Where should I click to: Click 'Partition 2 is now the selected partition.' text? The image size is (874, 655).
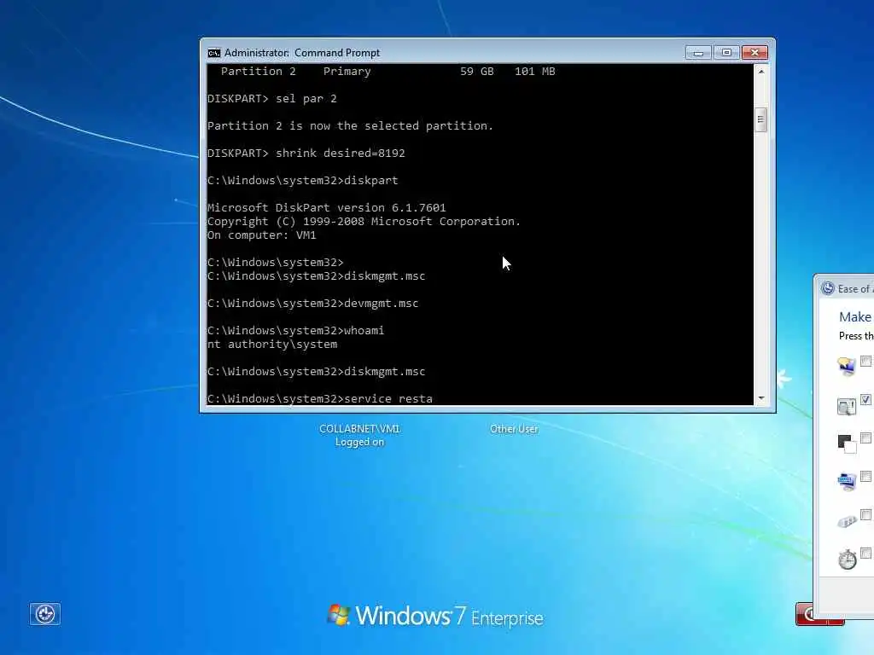(350, 126)
